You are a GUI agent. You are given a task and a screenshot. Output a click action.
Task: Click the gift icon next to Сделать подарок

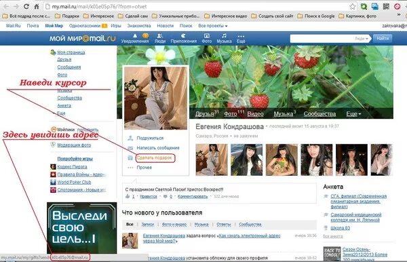130,157
